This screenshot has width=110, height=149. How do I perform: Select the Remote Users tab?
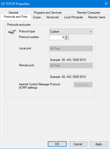(97, 17)
